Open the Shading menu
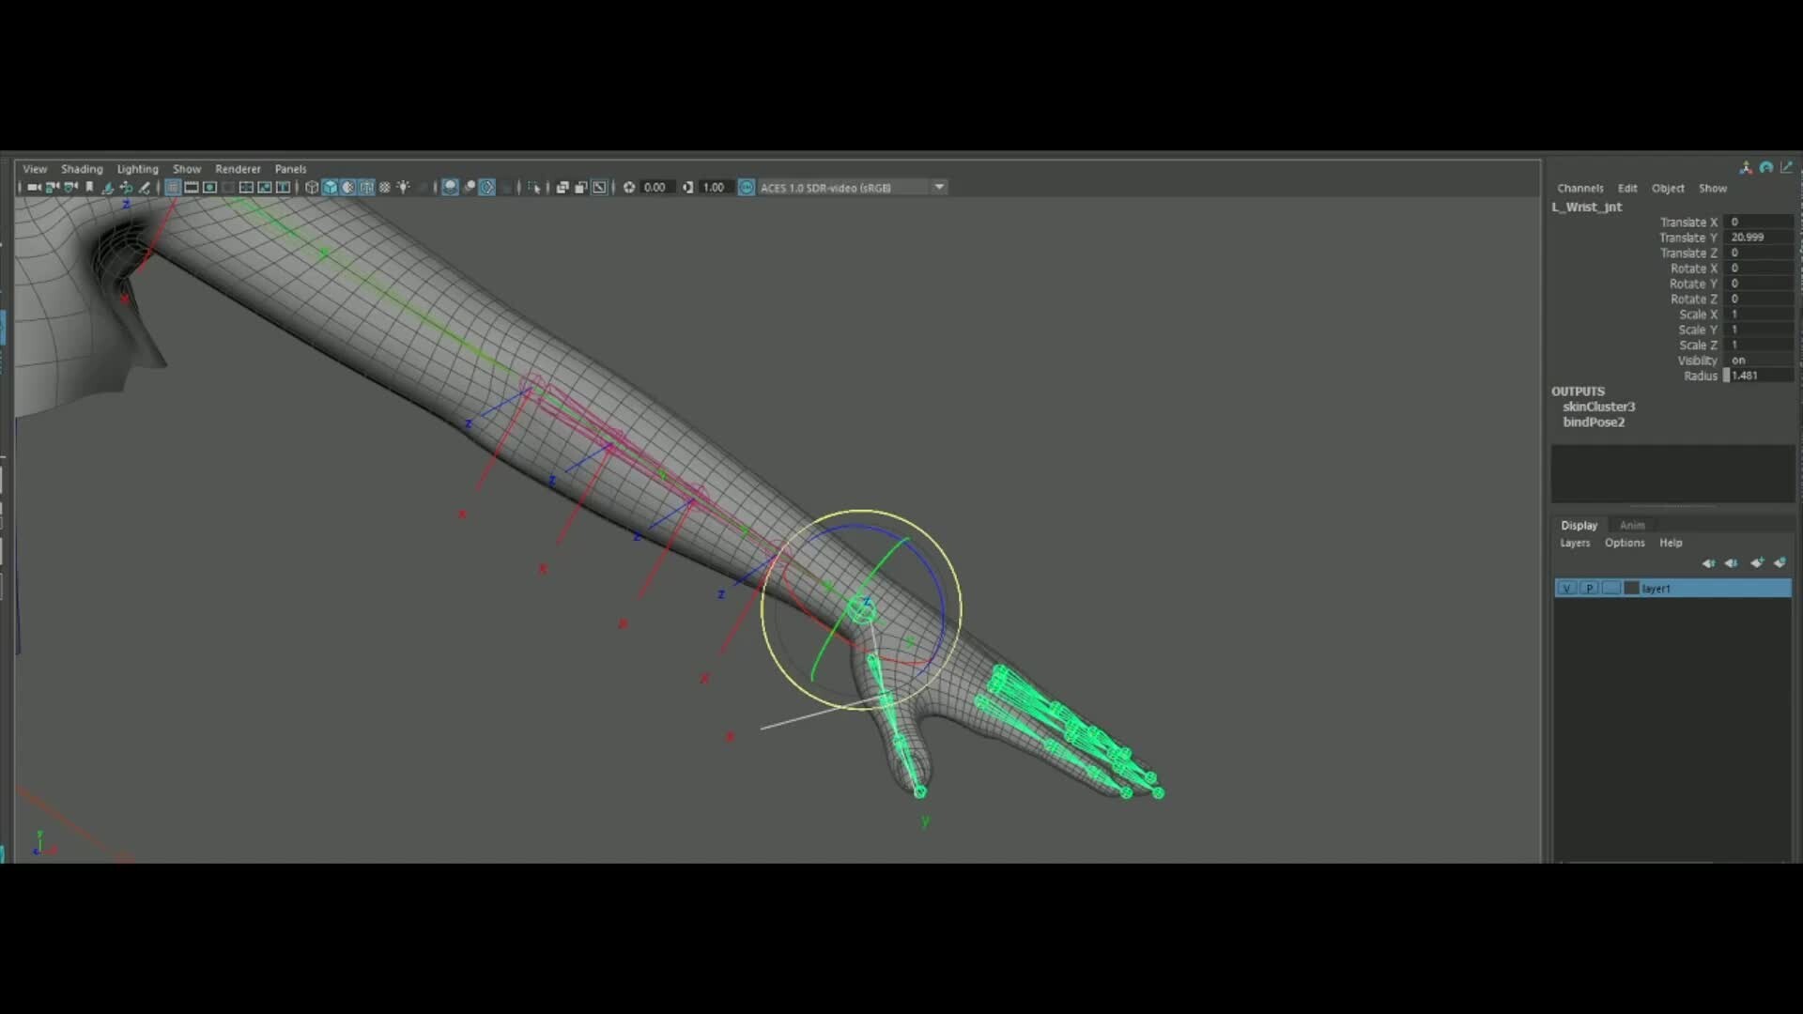The width and height of the screenshot is (1803, 1014). (x=82, y=168)
